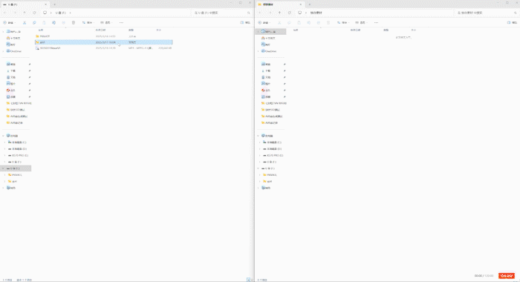Viewport: 520px width, 282px height.
Task: Click the monitor icon in empty folder window address bar
Action: (x=300, y=13)
